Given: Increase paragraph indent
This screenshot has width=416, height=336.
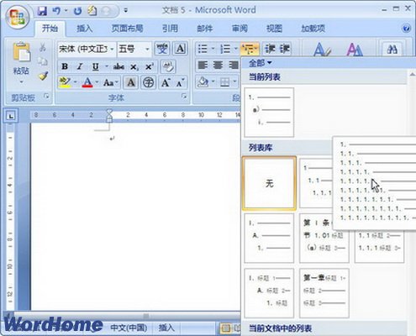Looking at the screenshot, I should coord(285,49).
